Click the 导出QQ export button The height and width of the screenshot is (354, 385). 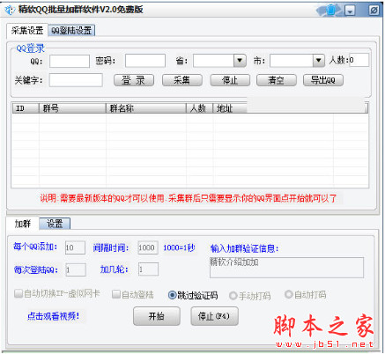coord(323,80)
